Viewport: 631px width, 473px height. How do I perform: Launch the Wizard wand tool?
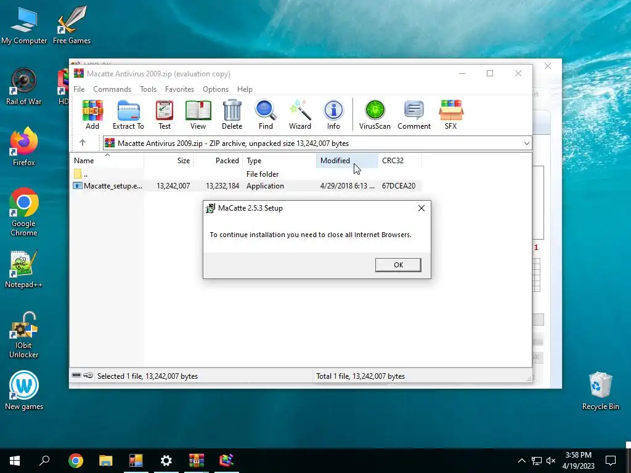click(300, 115)
